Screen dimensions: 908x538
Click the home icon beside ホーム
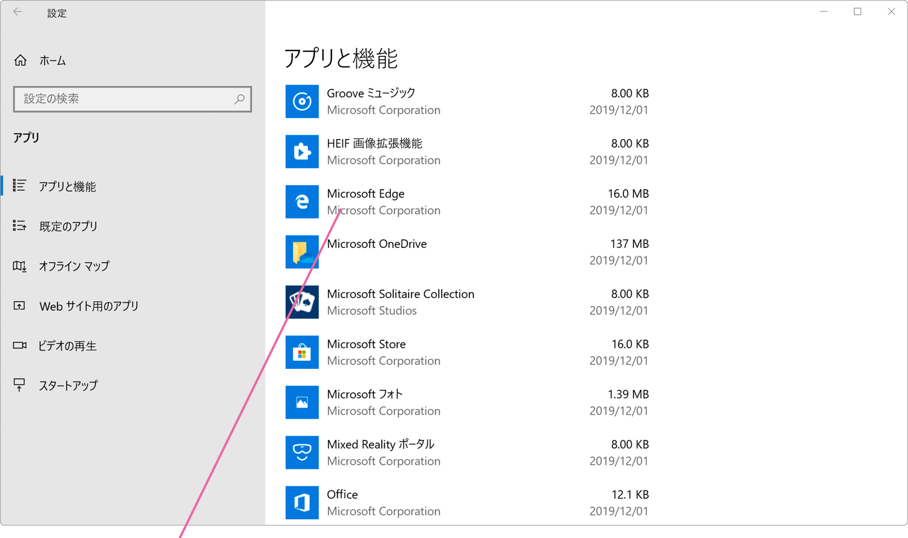coord(20,60)
